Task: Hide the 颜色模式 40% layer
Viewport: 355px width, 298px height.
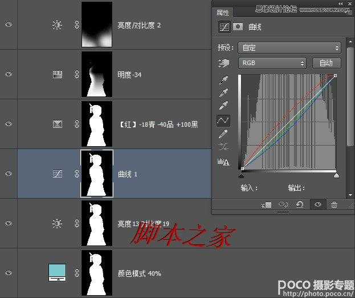Action: [9, 273]
